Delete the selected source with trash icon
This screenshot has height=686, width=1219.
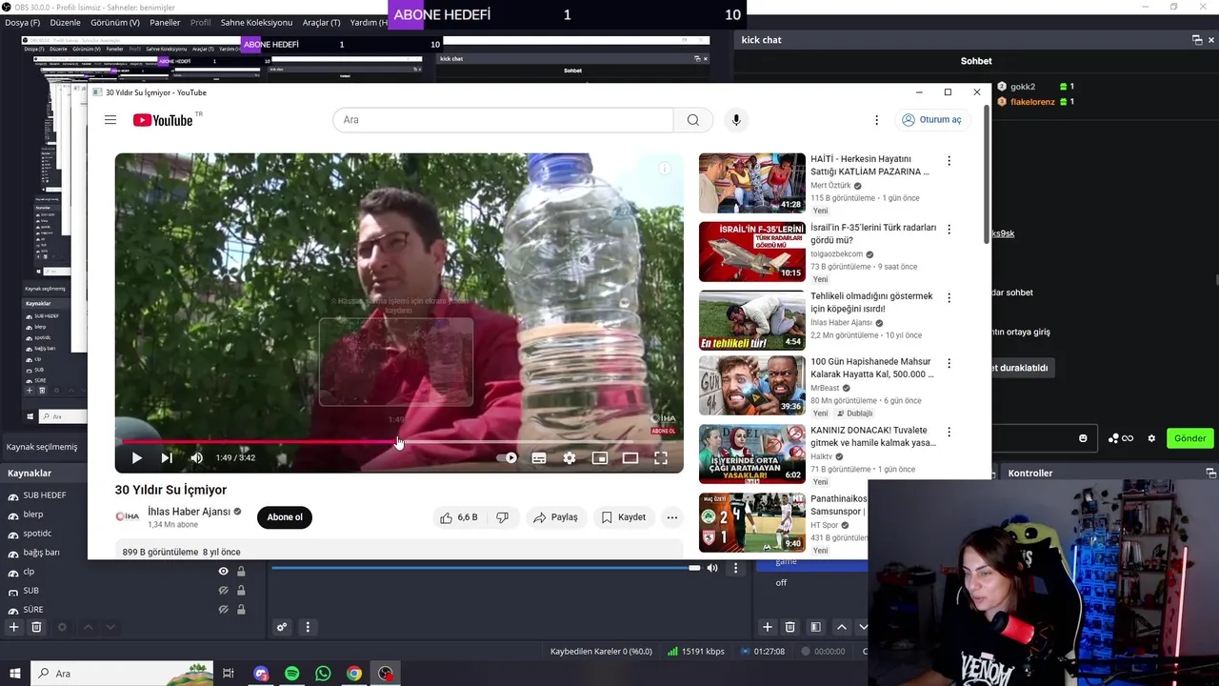[36, 627]
